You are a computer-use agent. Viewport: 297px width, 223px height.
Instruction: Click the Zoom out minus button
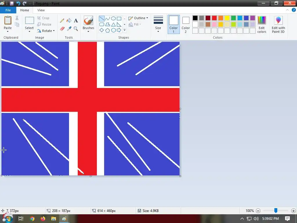(258, 211)
